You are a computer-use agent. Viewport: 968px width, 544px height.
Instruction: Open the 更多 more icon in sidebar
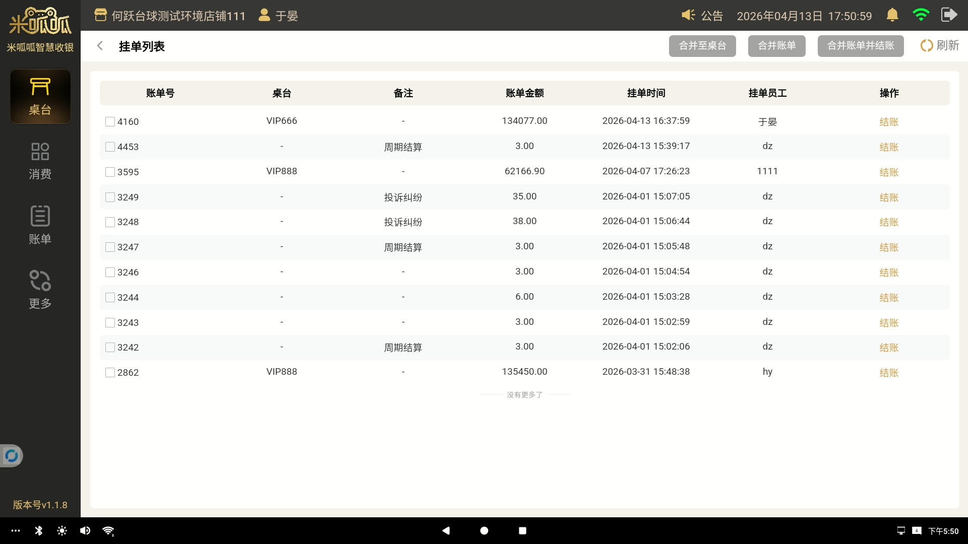pyautogui.click(x=40, y=281)
